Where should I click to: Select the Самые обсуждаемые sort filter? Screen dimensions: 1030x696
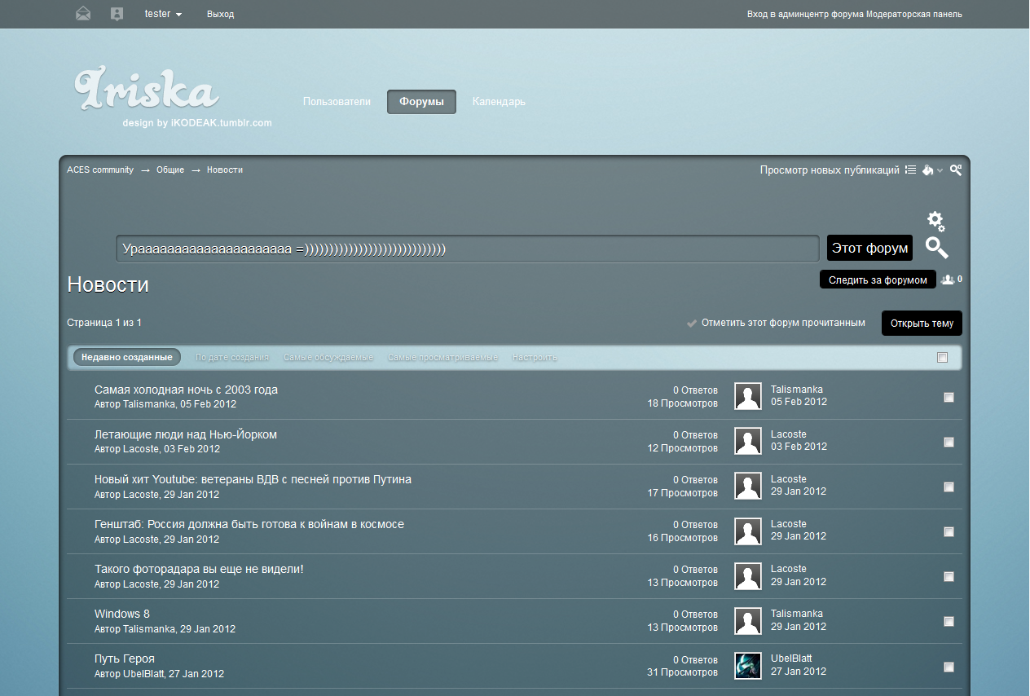click(x=328, y=358)
